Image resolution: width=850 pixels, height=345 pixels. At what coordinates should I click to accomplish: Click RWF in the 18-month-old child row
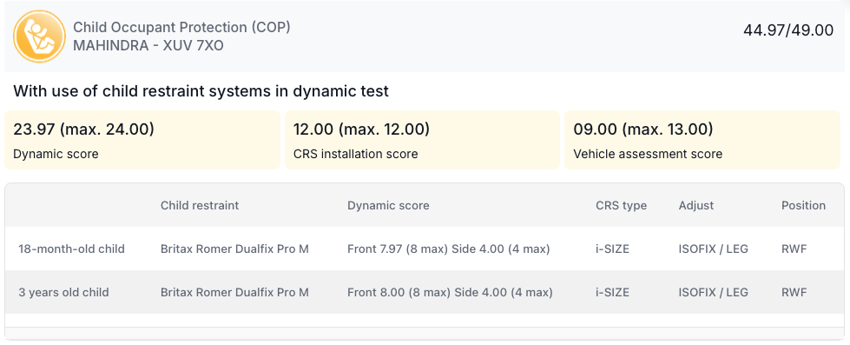point(794,249)
